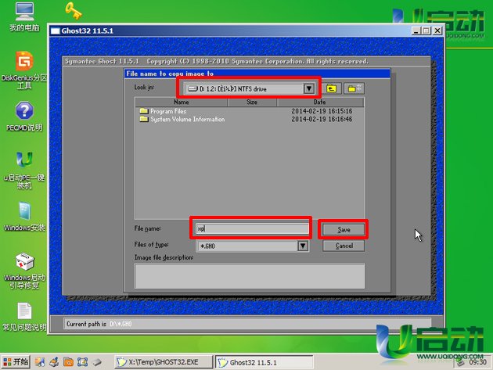Sort file list by Name column
Image resolution: width=493 pixels, height=370 pixels.
(x=181, y=102)
